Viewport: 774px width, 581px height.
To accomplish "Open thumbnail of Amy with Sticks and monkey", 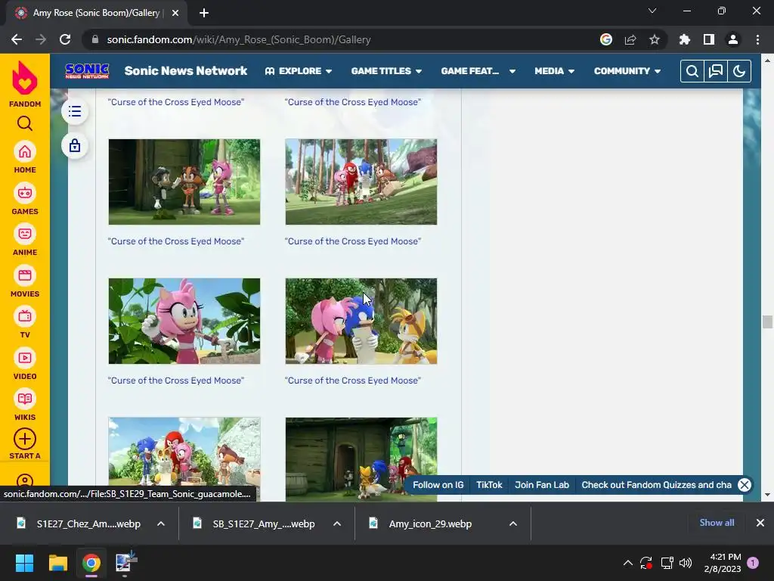I will pyautogui.click(x=184, y=182).
